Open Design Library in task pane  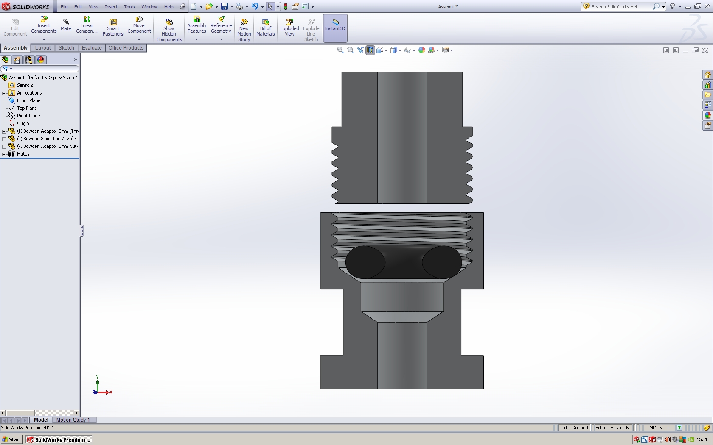click(x=707, y=85)
